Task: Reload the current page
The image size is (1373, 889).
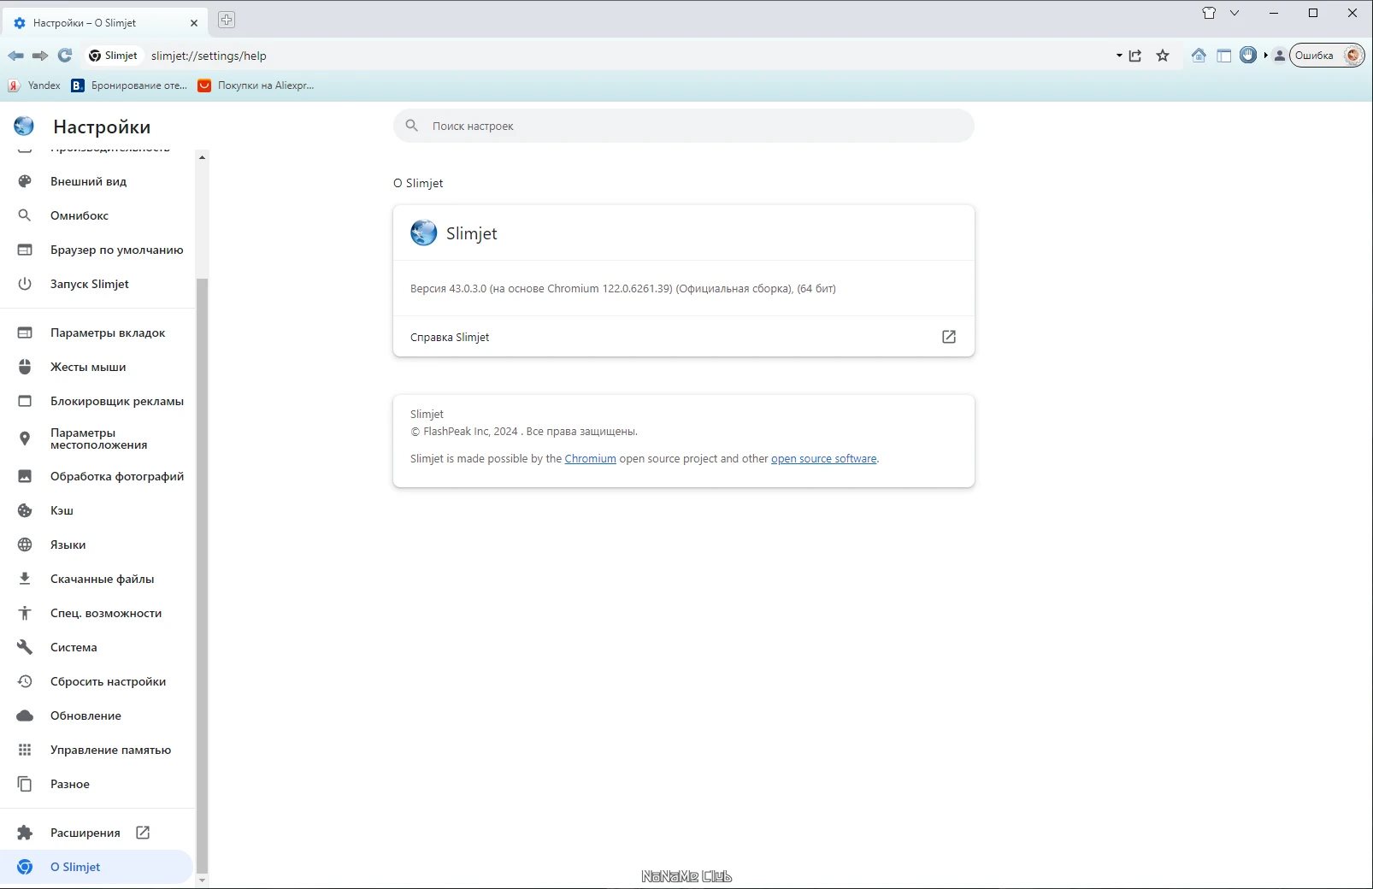Action: tap(65, 56)
